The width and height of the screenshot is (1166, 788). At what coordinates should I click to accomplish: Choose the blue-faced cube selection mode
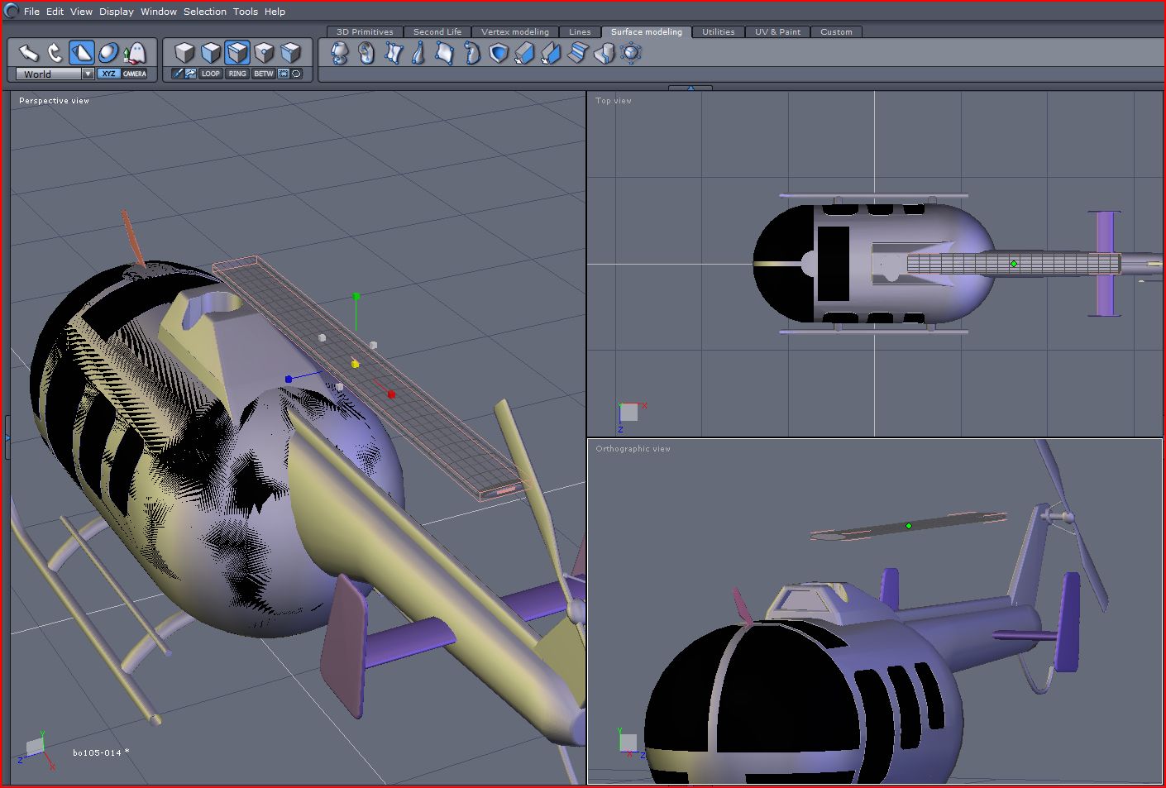coord(211,53)
